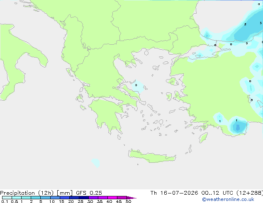Pick the 2–5 mm legend swatch

[x=36, y=198]
